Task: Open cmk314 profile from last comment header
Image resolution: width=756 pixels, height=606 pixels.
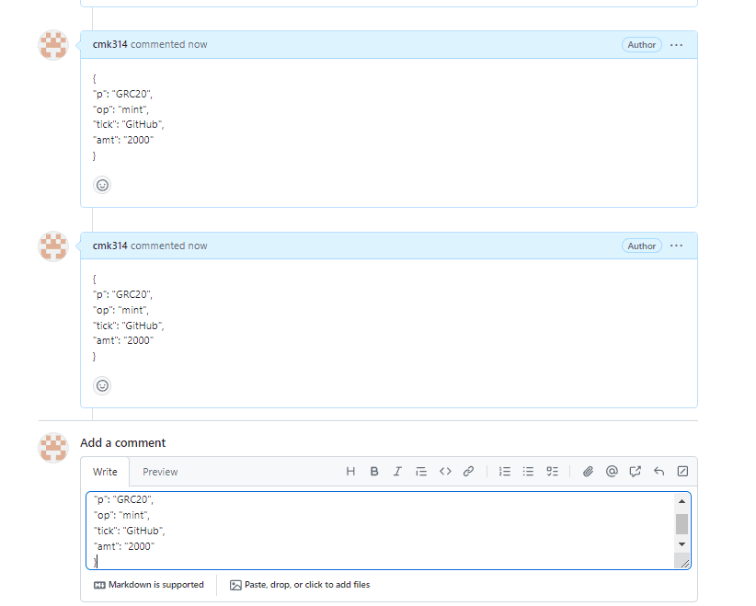Action: pos(110,246)
